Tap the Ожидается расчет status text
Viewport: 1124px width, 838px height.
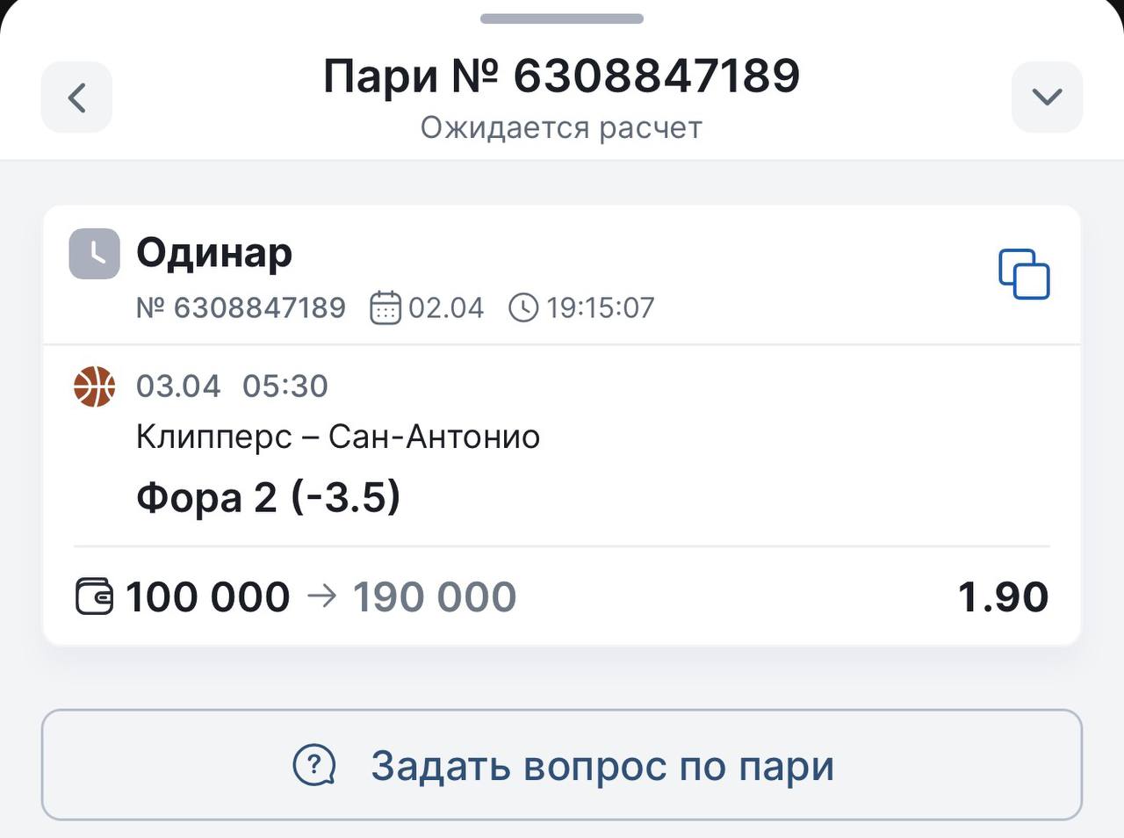click(562, 128)
